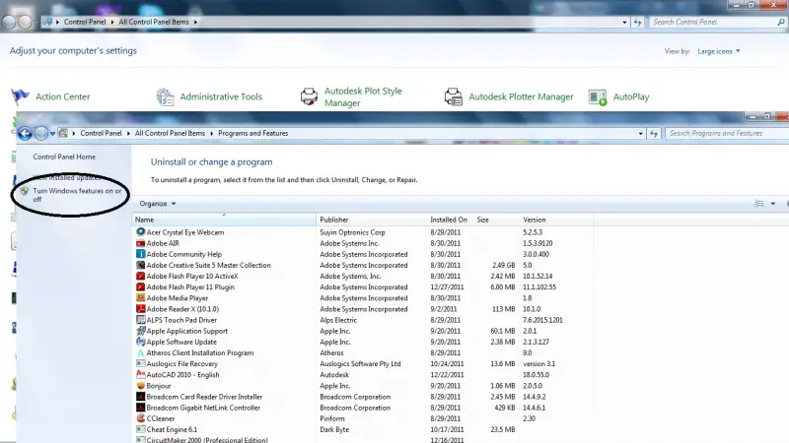
Task: Click the Search Programs and Features field
Action: point(725,134)
